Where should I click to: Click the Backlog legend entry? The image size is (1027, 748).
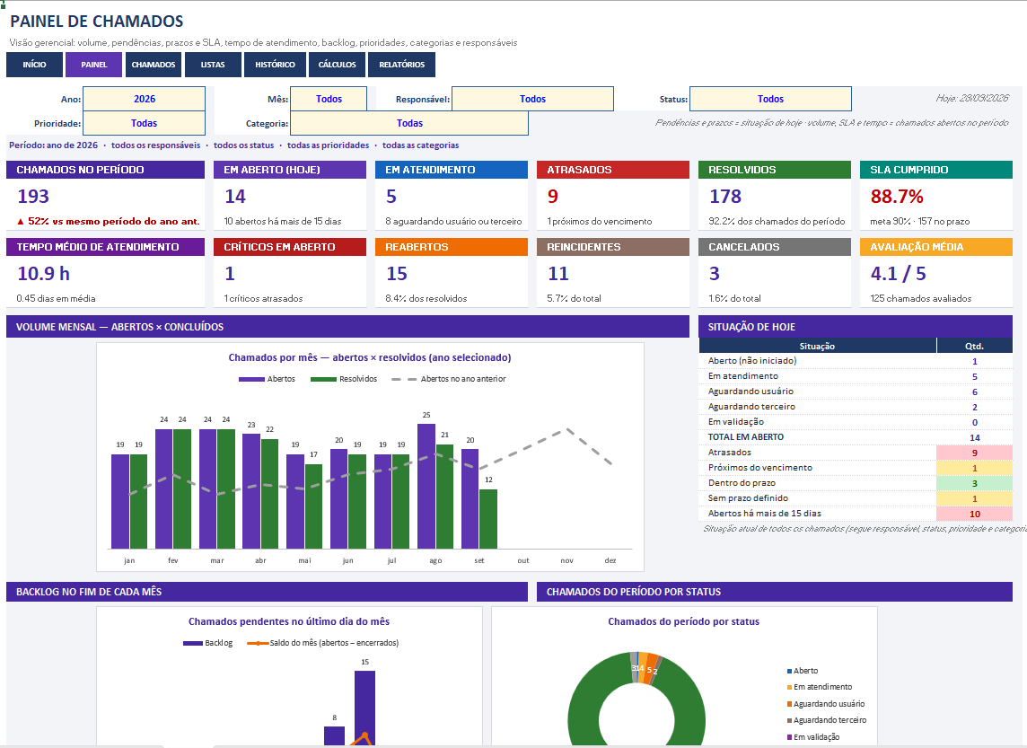[207, 643]
